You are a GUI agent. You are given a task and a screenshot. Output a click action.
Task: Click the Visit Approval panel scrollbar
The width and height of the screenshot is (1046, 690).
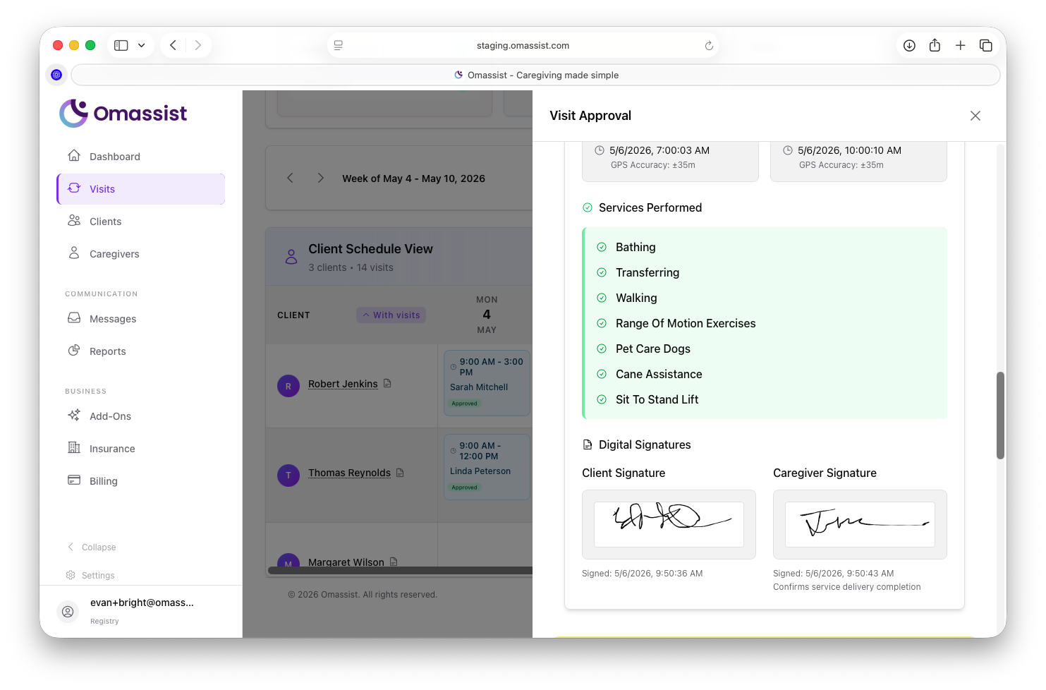[x=1000, y=416]
